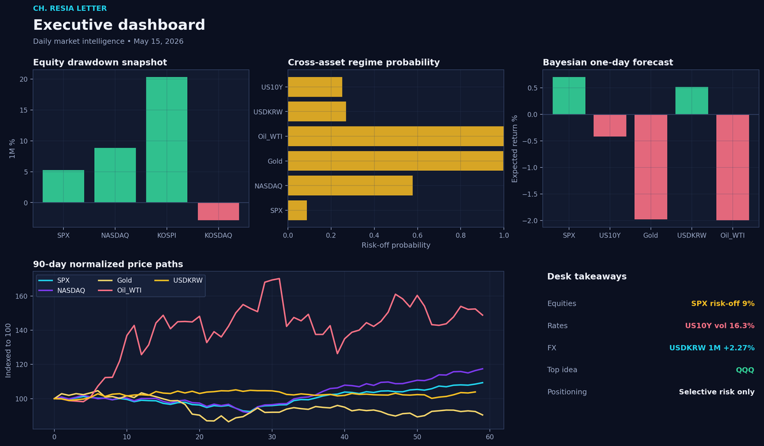Select the Gold regime probability bar

coord(395,161)
